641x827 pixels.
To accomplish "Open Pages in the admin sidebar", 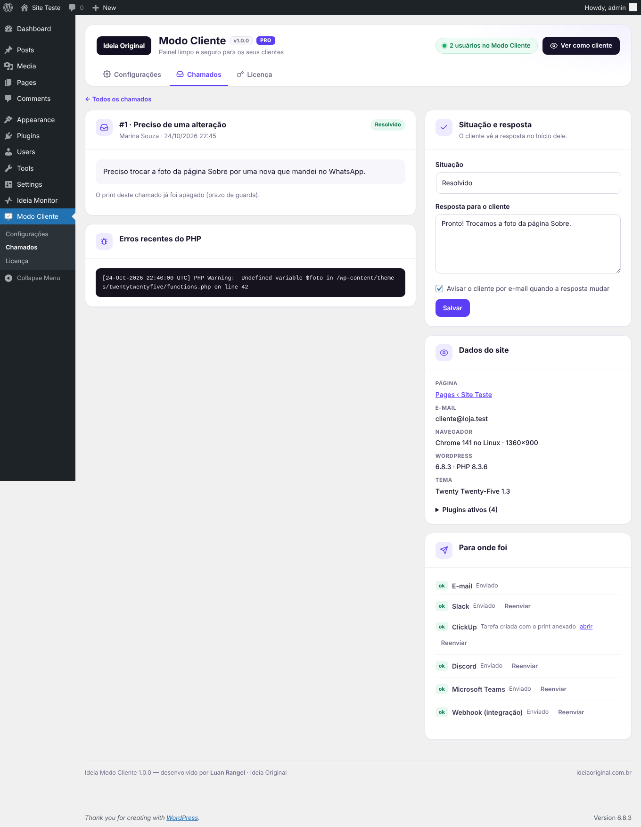I will click(x=38, y=83).
